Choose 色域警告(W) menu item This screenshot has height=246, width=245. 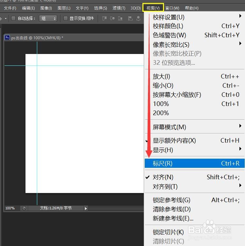click(x=195, y=35)
